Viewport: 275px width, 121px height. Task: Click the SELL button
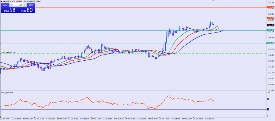[x=5, y=5]
